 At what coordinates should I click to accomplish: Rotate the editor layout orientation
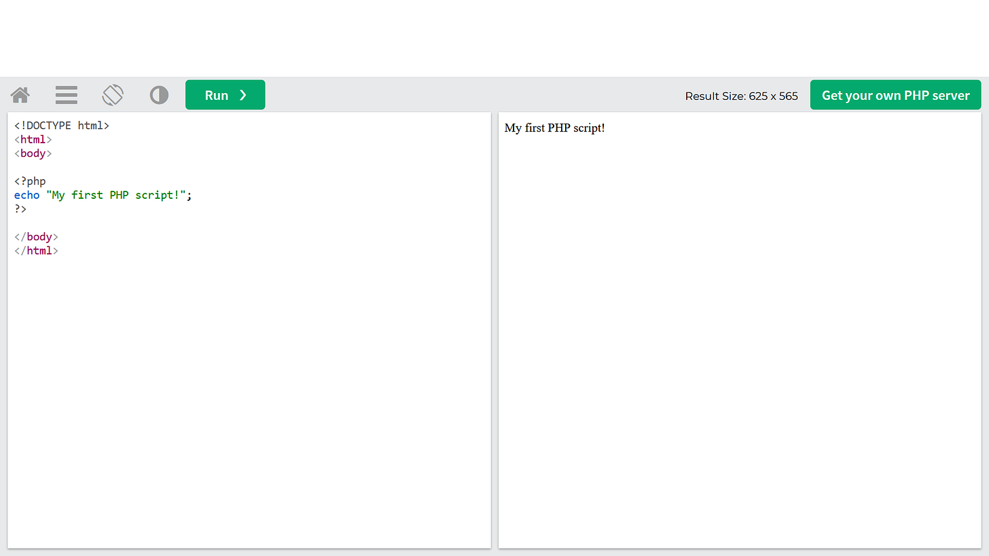tap(113, 95)
